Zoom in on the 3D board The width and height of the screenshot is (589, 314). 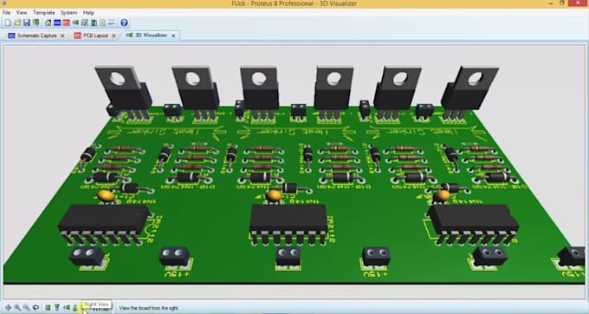(x=17, y=308)
